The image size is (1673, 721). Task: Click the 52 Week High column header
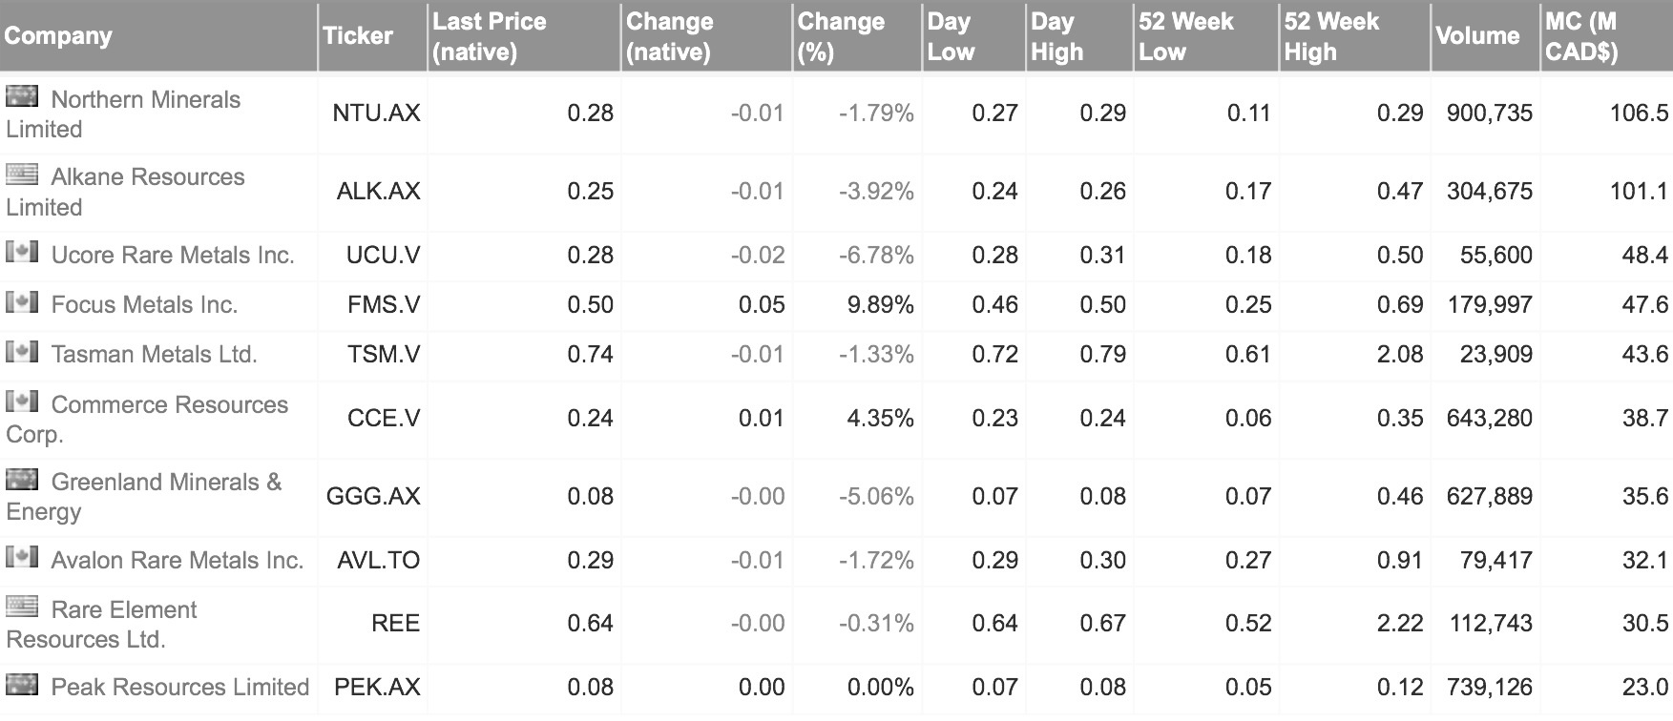tap(1331, 36)
